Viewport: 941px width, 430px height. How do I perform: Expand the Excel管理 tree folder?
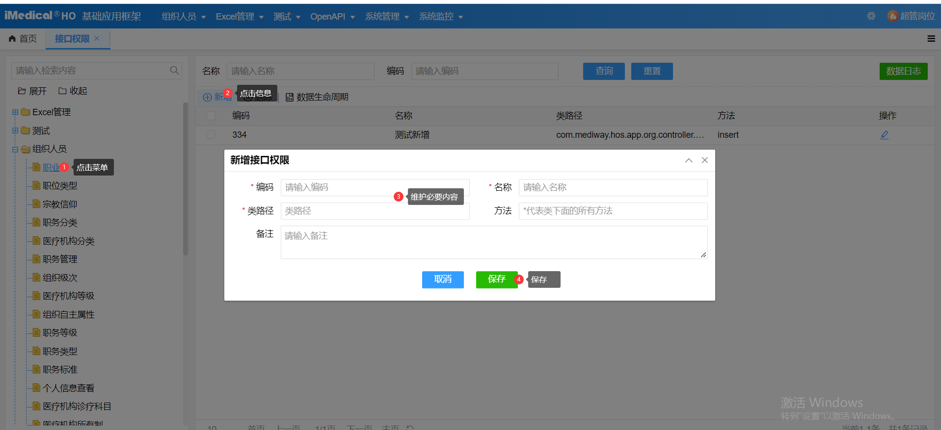15,112
